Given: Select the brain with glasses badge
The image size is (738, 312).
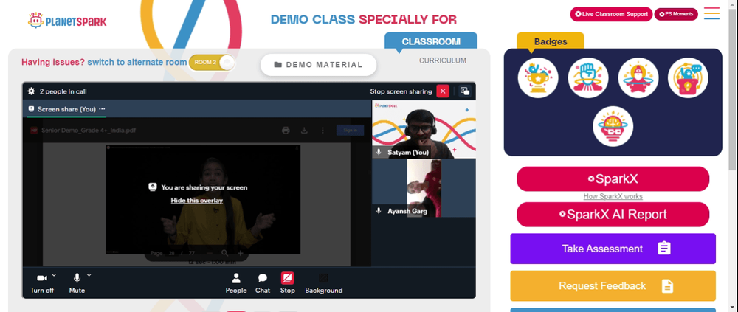Looking at the screenshot, I should 613,126.
